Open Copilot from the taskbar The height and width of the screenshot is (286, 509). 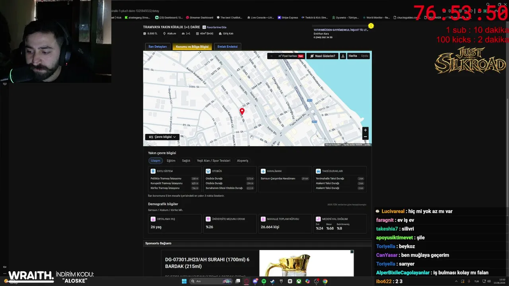[307, 281]
